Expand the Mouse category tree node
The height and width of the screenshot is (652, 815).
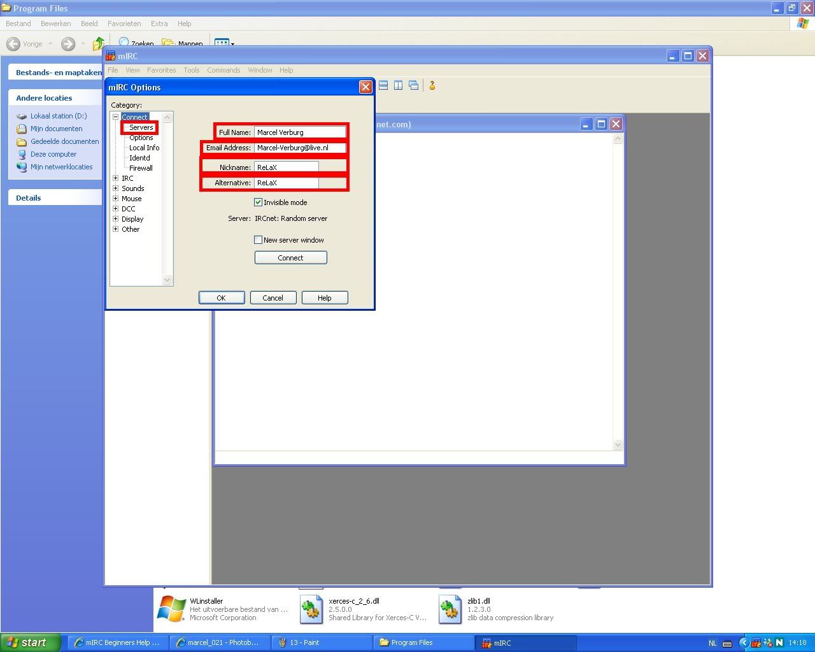[x=116, y=199]
